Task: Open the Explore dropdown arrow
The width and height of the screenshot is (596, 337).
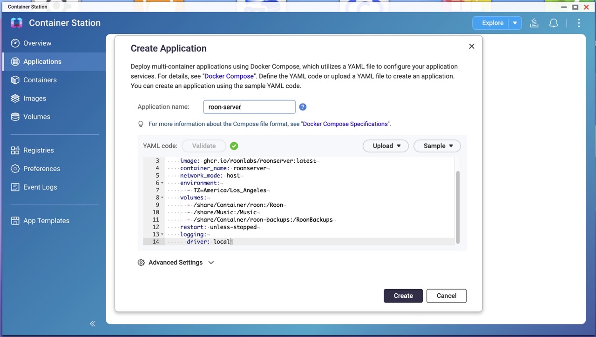Action: pyautogui.click(x=515, y=23)
